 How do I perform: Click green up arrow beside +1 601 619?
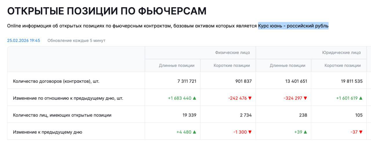coord(361,98)
